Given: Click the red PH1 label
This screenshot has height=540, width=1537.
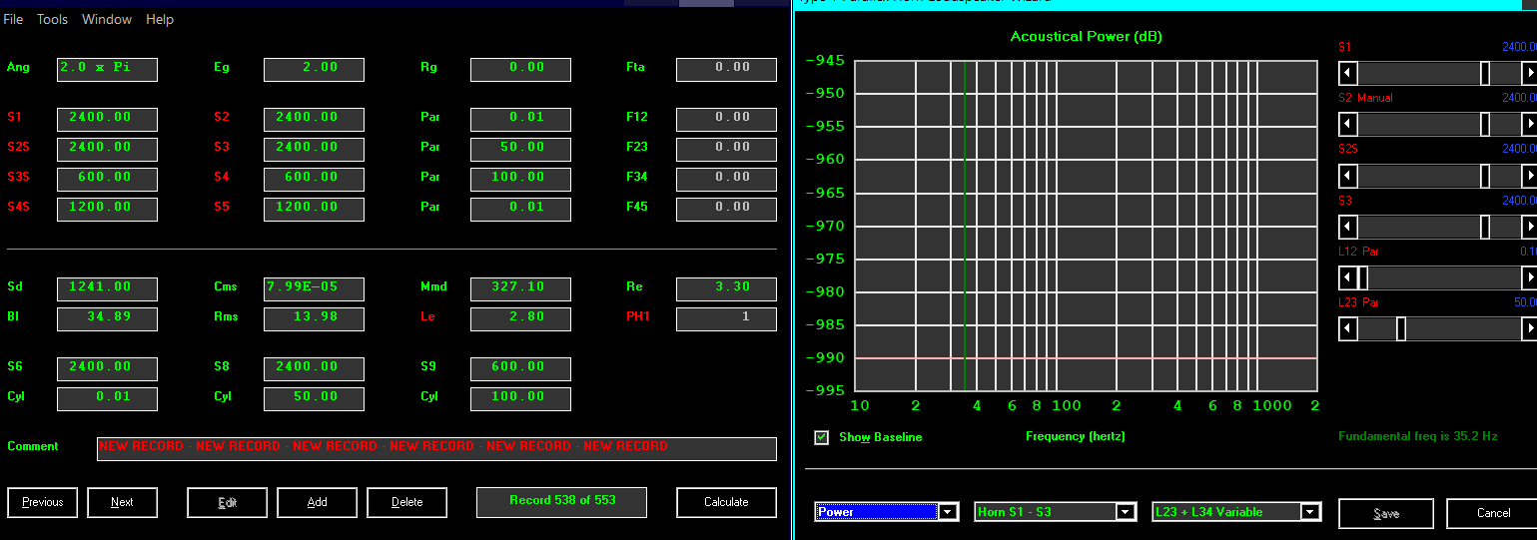Looking at the screenshot, I should click(637, 316).
